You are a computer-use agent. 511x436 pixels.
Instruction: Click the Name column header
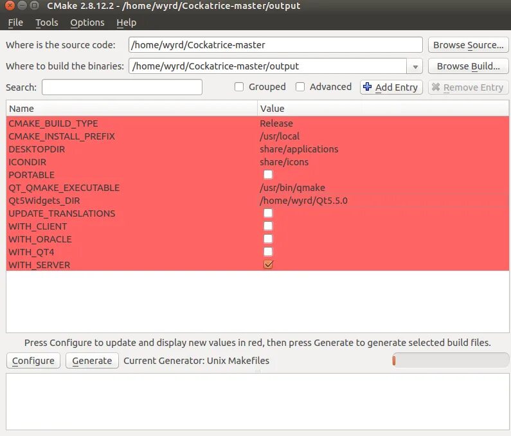pyautogui.click(x=132, y=108)
